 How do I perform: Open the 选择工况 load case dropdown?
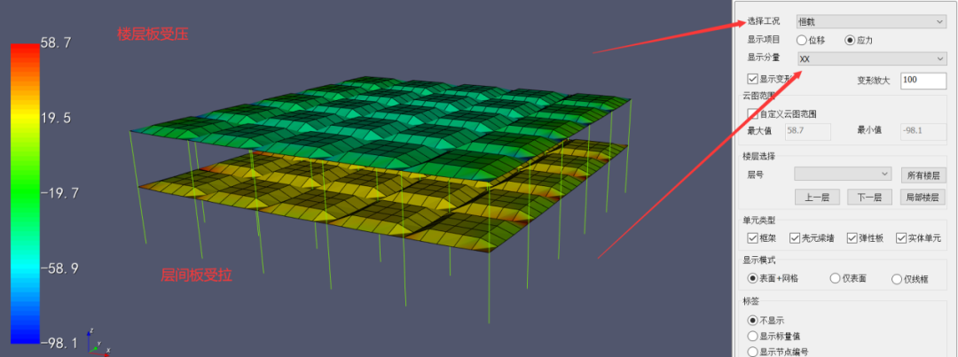coord(871,22)
